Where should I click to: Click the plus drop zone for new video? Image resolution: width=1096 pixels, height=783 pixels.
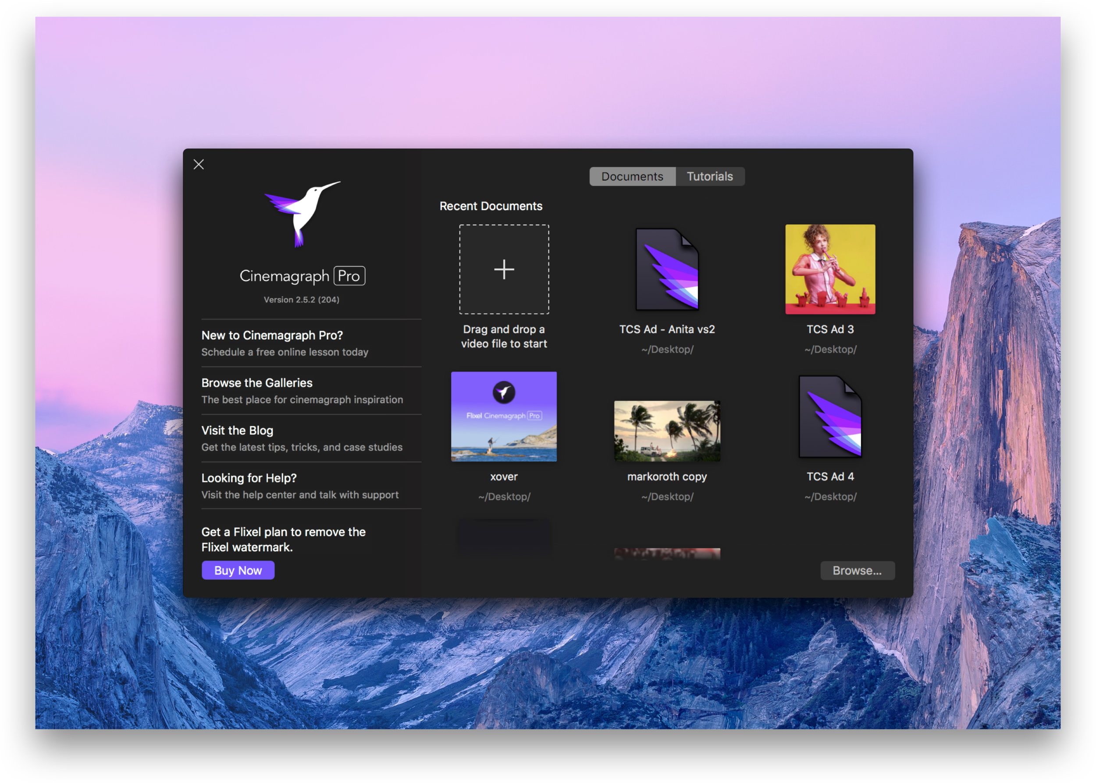point(504,269)
